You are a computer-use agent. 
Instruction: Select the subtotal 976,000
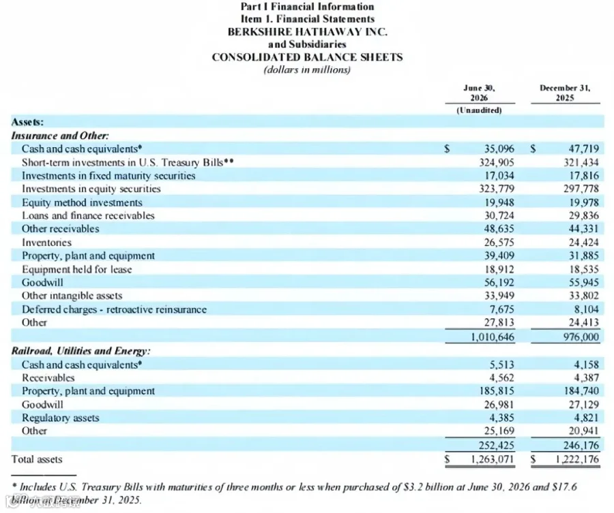pyautogui.click(x=581, y=337)
